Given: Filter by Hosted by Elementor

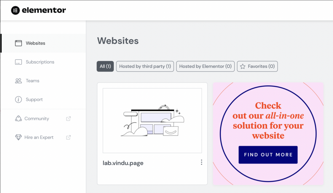Looking at the screenshot, I should [205, 66].
